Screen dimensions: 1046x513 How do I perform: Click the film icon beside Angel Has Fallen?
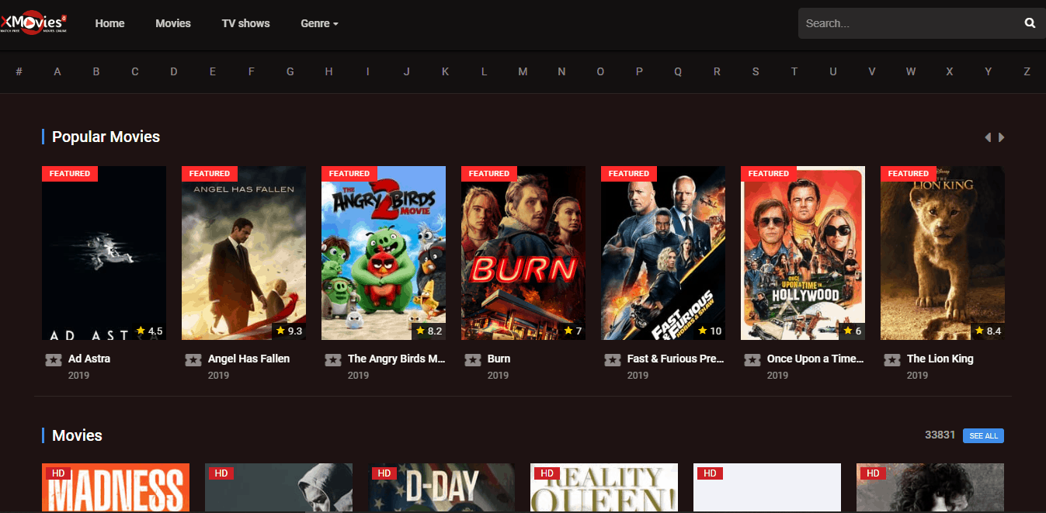click(x=193, y=360)
